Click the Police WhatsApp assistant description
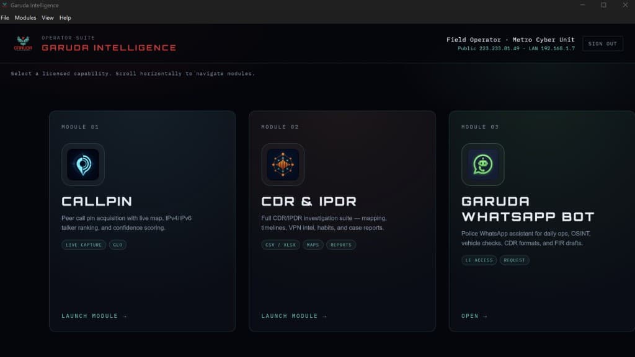 [x=526, y=239]
